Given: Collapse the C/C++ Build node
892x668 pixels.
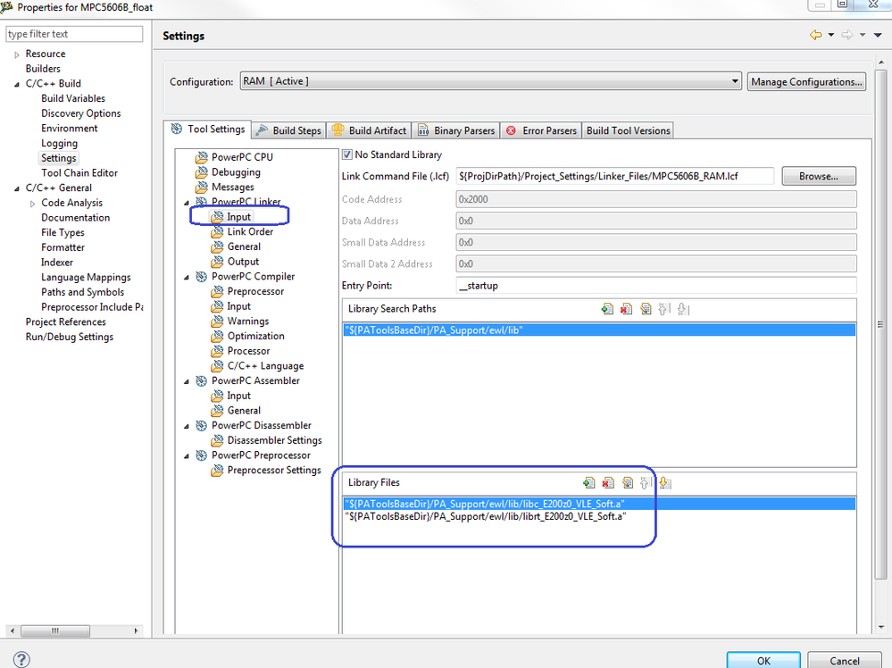Looking at the screenshot, I should pyautogui.click(x=16, y=84).
